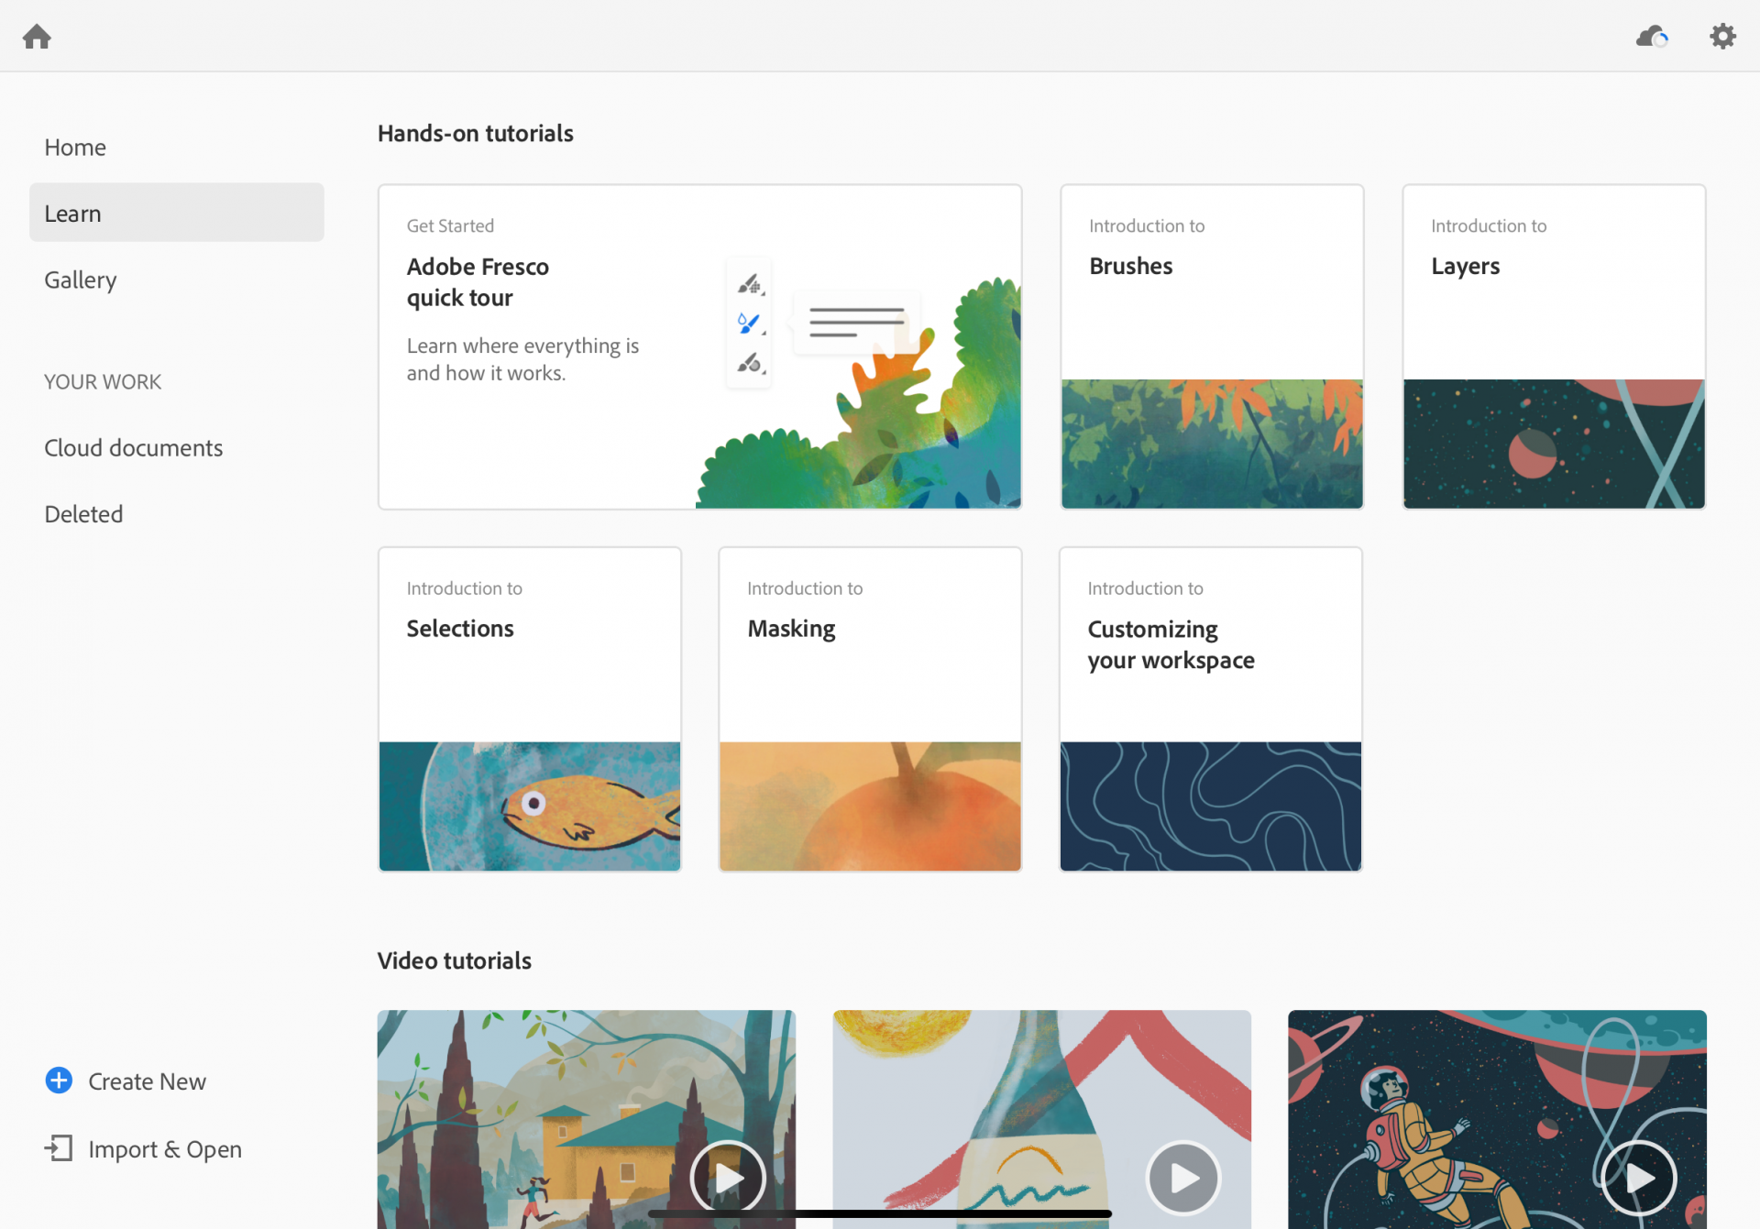This screenshot has width=1760, height=1229.
Task: Click the blue Create New plus icon
Action: click(x=59, y=1081)
